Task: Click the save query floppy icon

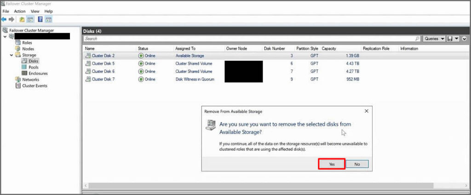Action: pos(450,39)
